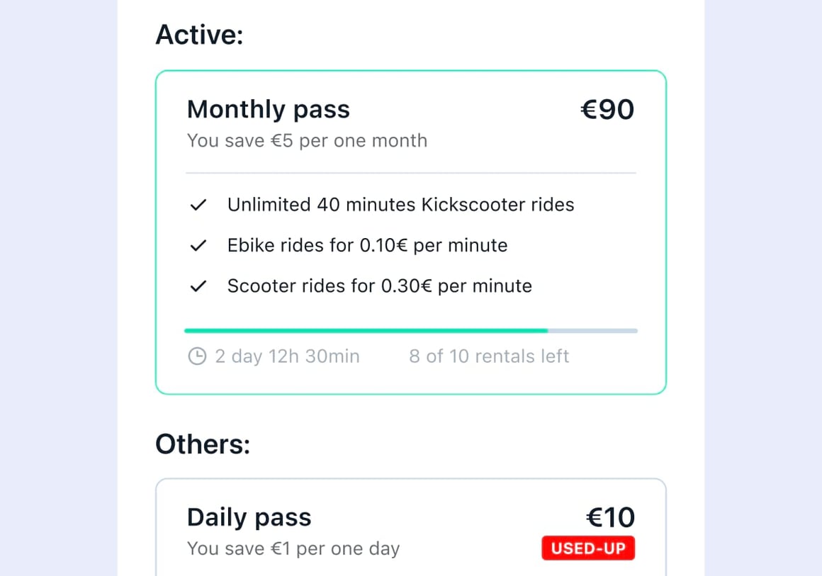
Task: Click the remaining time 2 day 12h 30min
Action: tap(287, 356)
